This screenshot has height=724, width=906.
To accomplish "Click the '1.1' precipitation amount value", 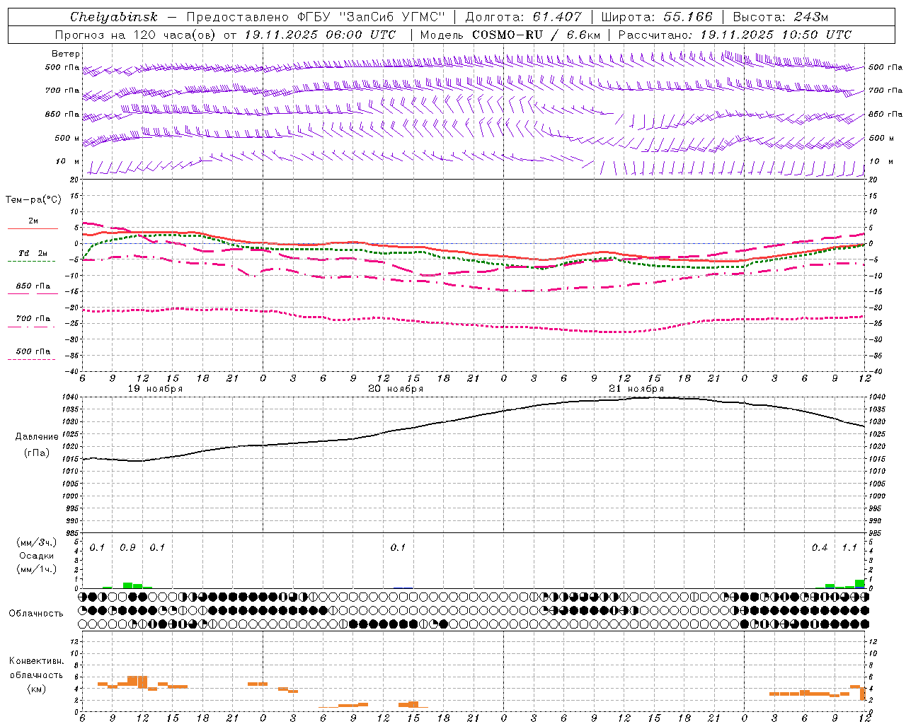I will (x=849, y=548).
